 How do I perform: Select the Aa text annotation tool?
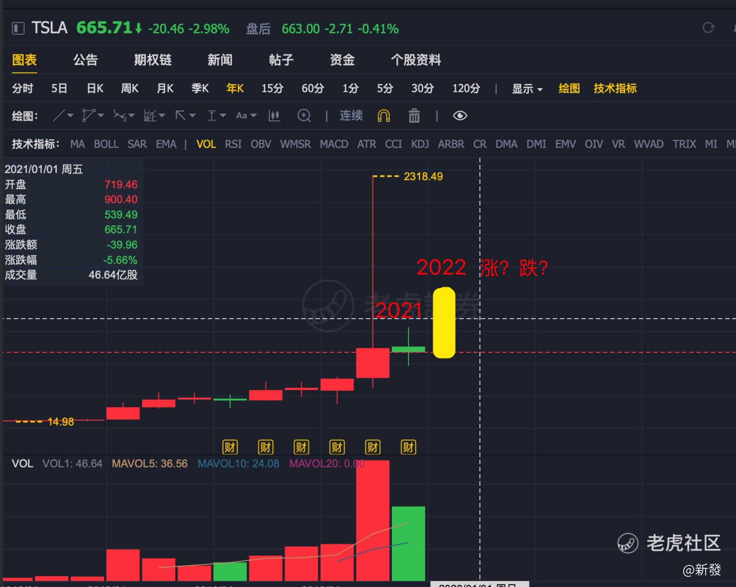[241, 116]
